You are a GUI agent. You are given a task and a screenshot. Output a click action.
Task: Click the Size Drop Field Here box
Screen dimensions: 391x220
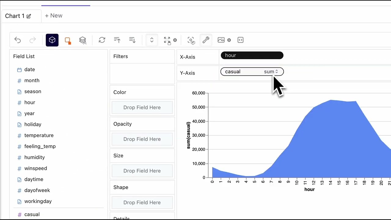click(142, 171)
